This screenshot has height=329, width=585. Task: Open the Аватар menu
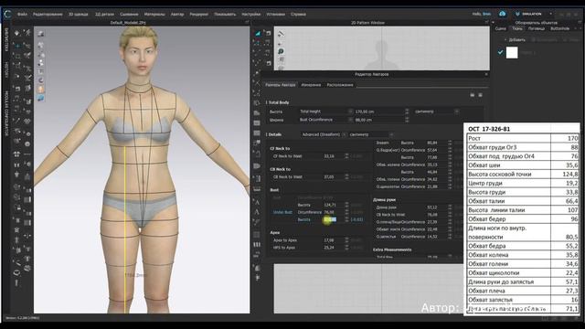177,15
